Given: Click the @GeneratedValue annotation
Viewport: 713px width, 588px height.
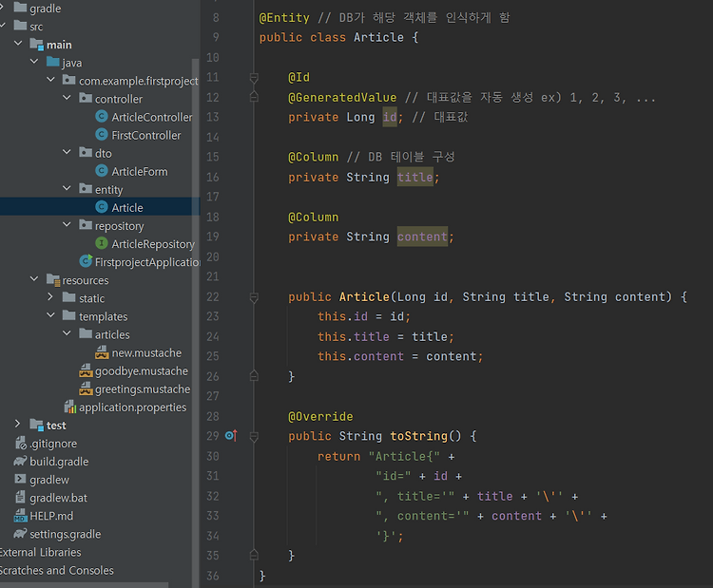Looking at the screenshot, I should coord(342,97).
